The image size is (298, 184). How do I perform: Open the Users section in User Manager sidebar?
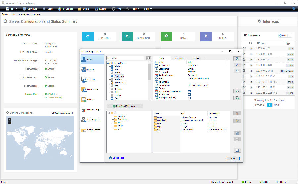coord(92,59)
